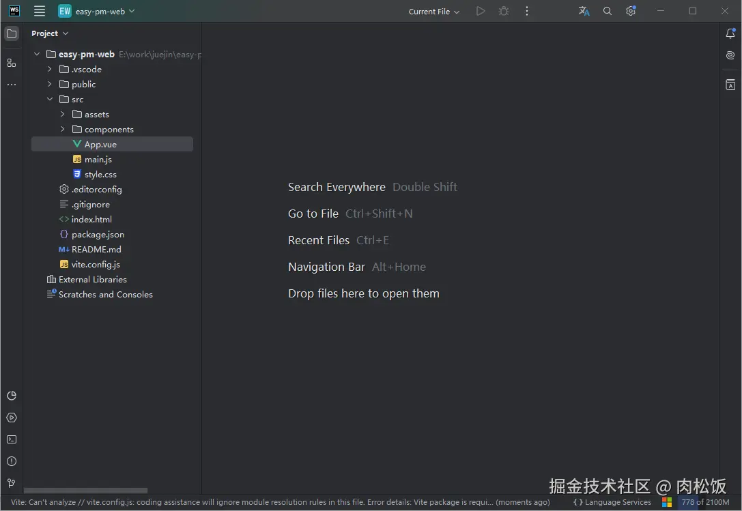Screen dimensions: 742x511
Task: Open IDE settings gear icon
Action: click(x=631, y=11)
